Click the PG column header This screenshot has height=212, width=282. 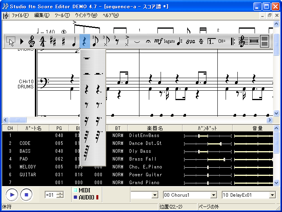[x=59, y=128]
